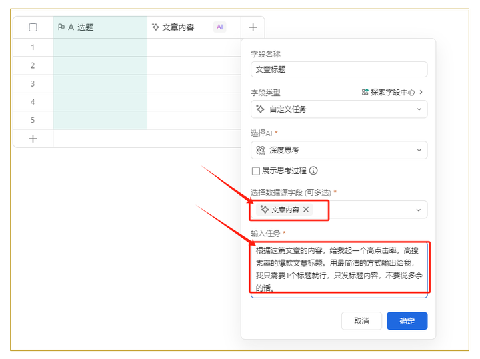
Task: Click row number 1
Action: (33, 47)
